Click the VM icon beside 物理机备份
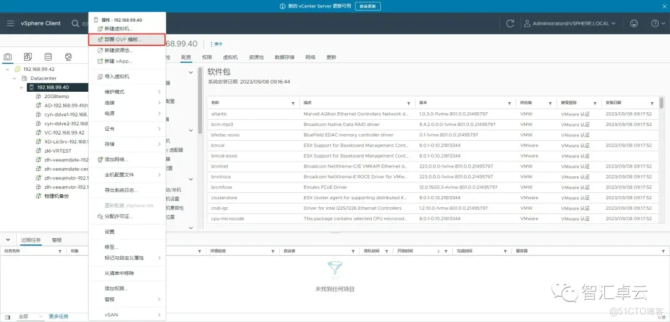 tap(38, 196)
